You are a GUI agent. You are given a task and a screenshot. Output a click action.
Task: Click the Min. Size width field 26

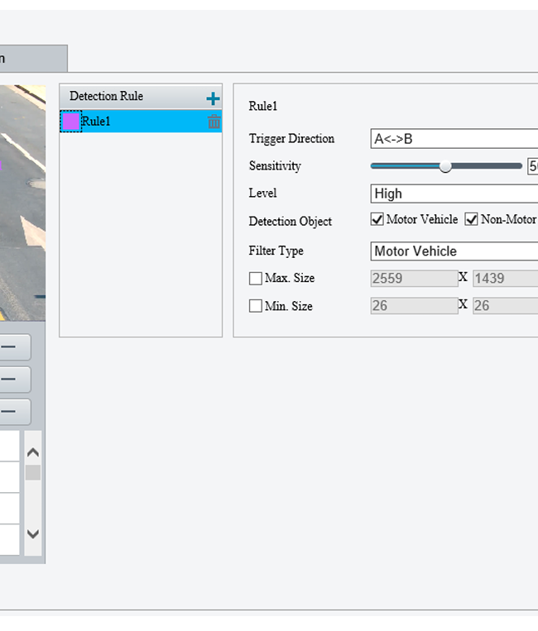(414, 305)
